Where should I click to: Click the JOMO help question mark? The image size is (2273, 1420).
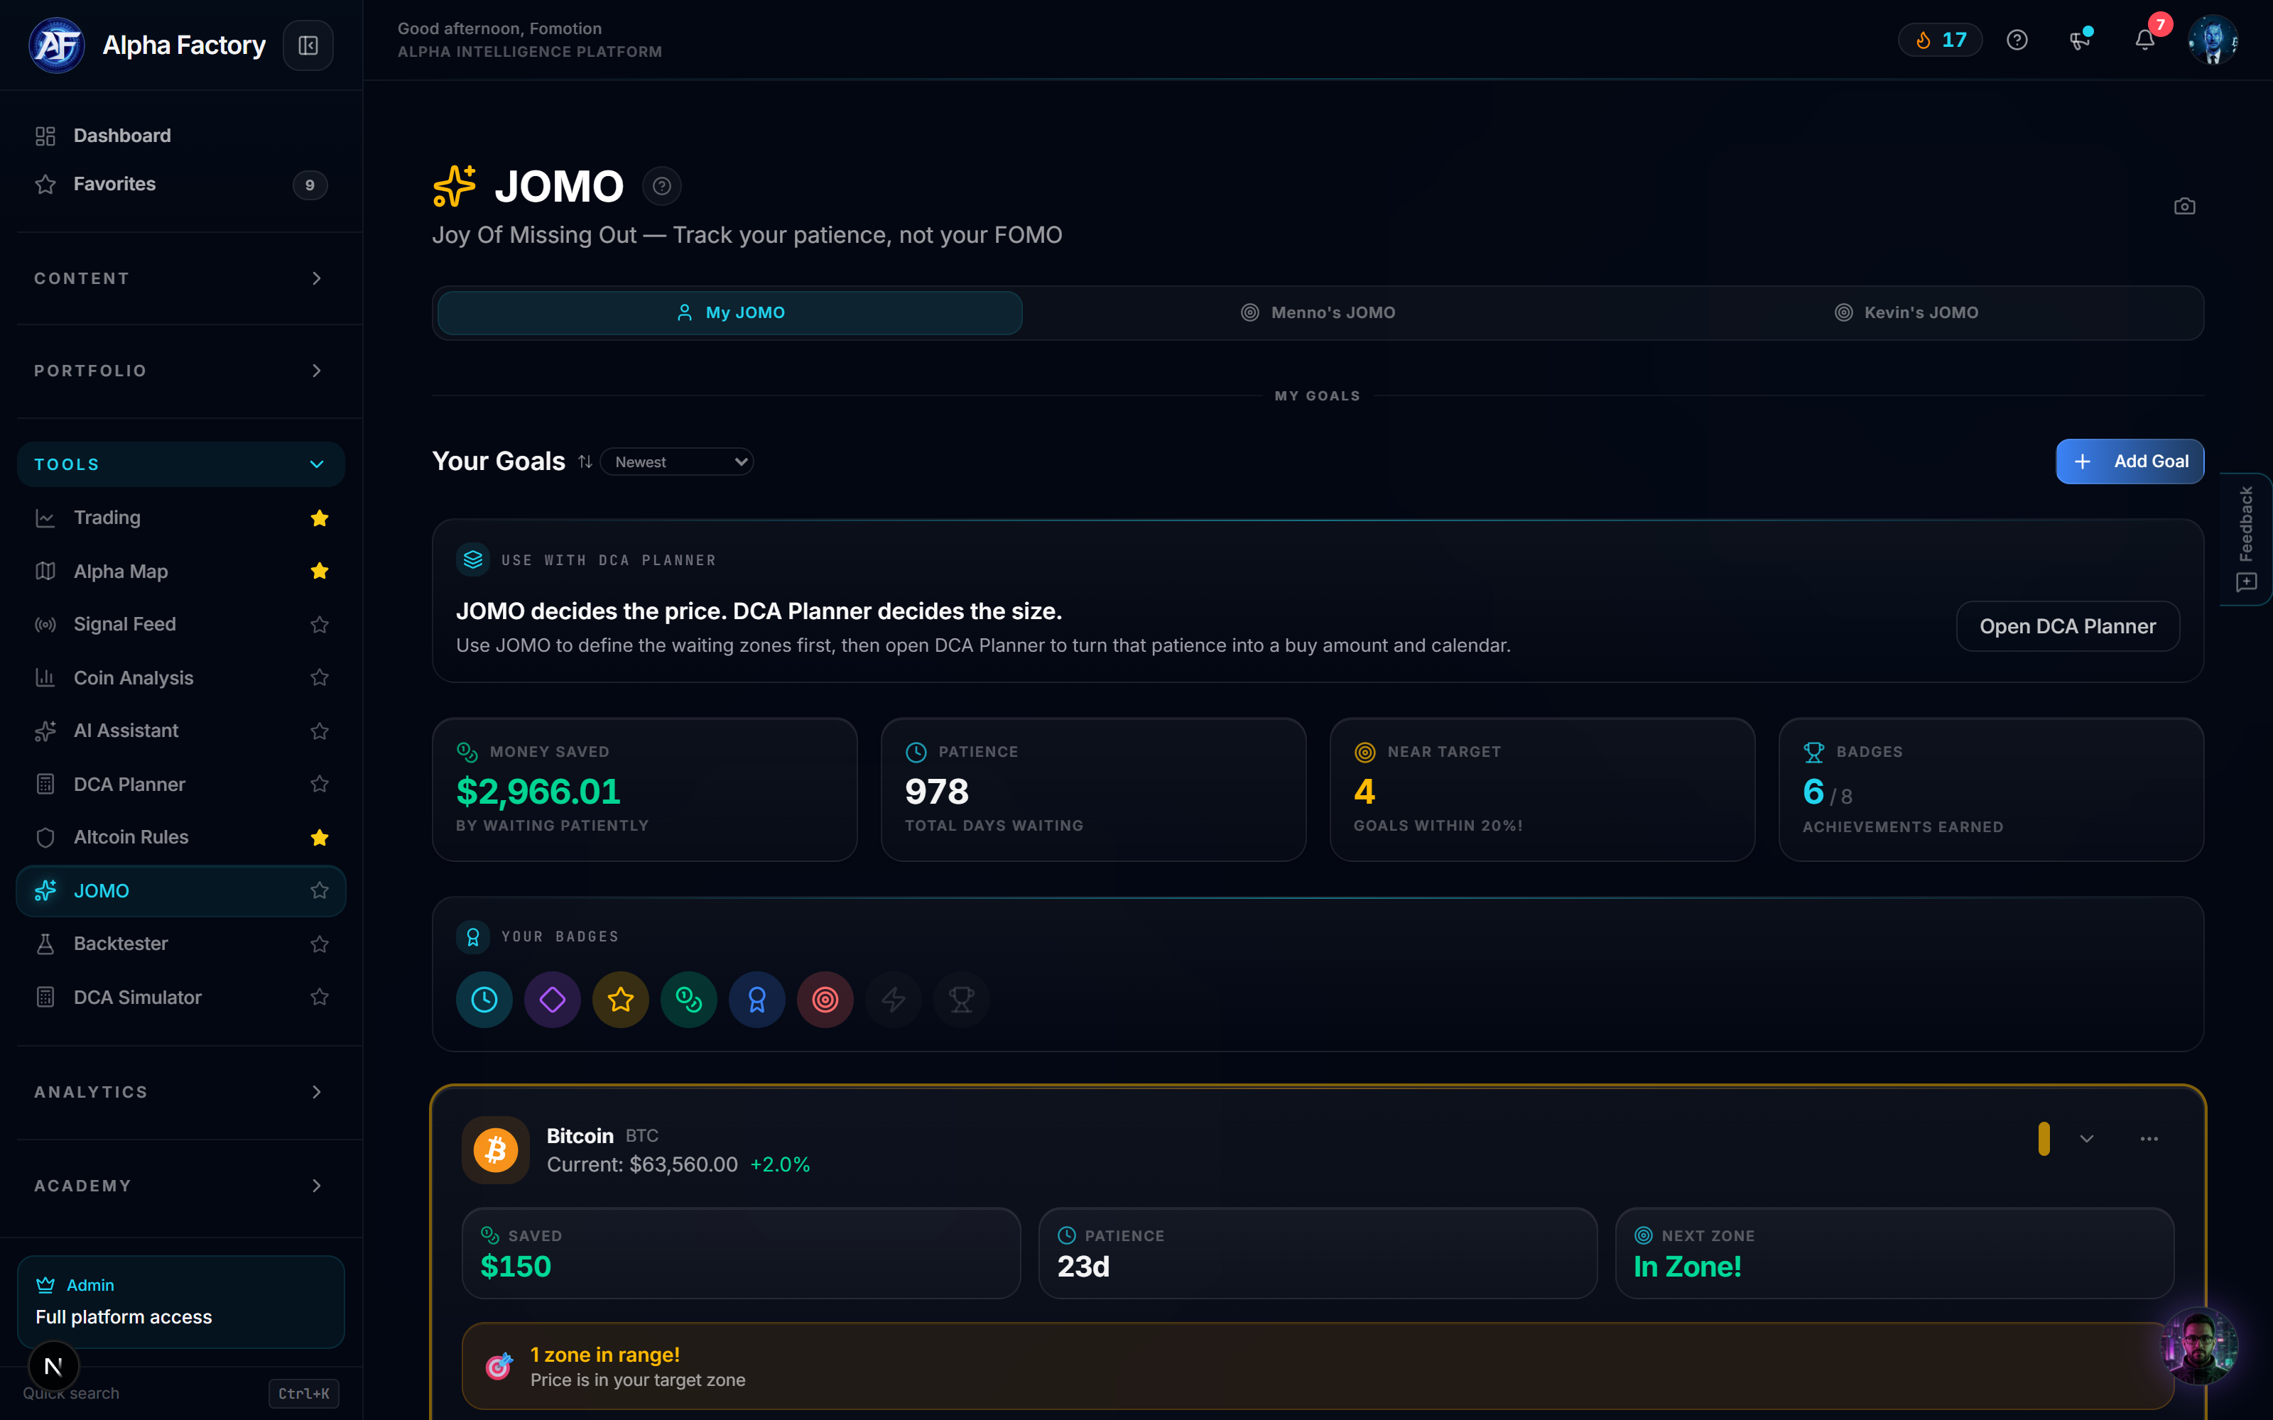coord(661,186)
